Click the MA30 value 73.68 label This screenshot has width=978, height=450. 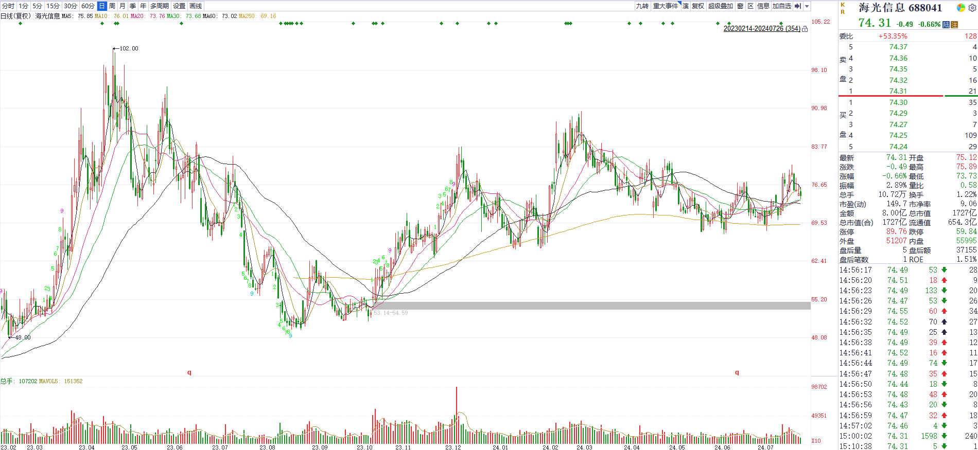(184, 16)
